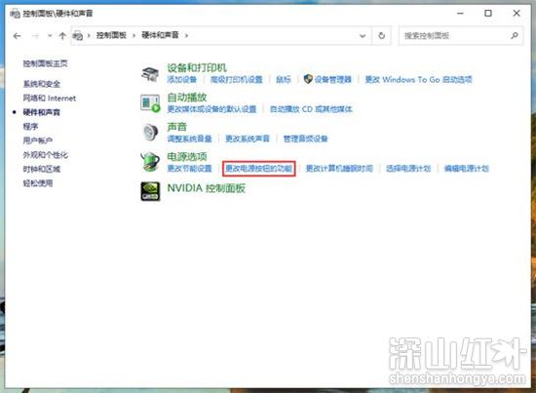536x393 pixels.
Task: Refresh the control panel view
Action: click(381, 35)
